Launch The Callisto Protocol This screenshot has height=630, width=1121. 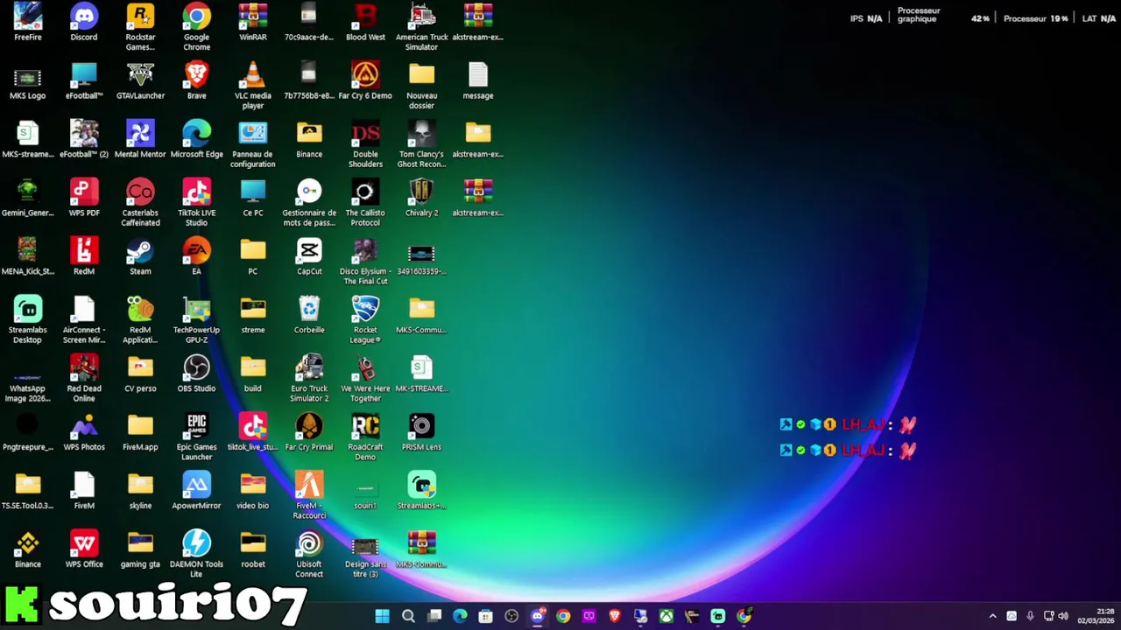click(x=365, y=203)
